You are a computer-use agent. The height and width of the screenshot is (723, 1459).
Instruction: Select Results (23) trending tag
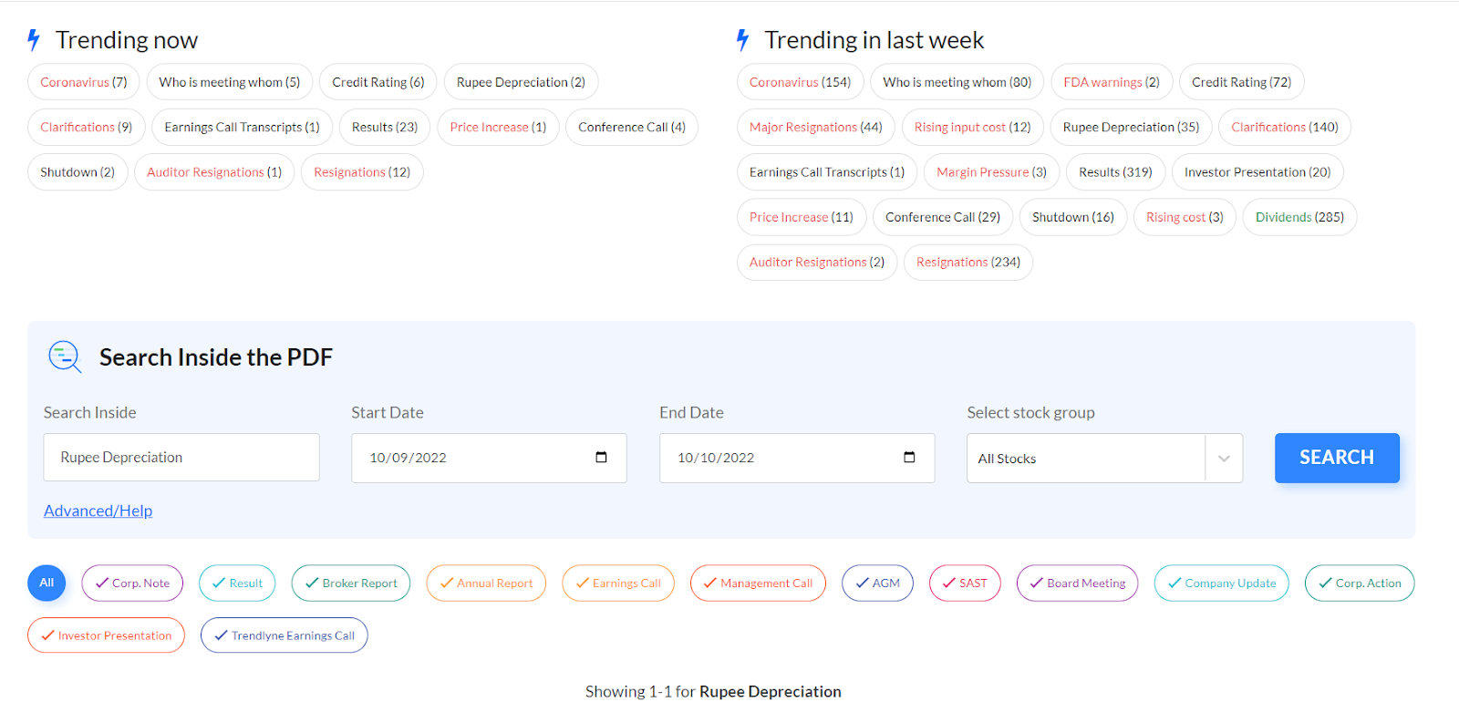tap(385, 127)
